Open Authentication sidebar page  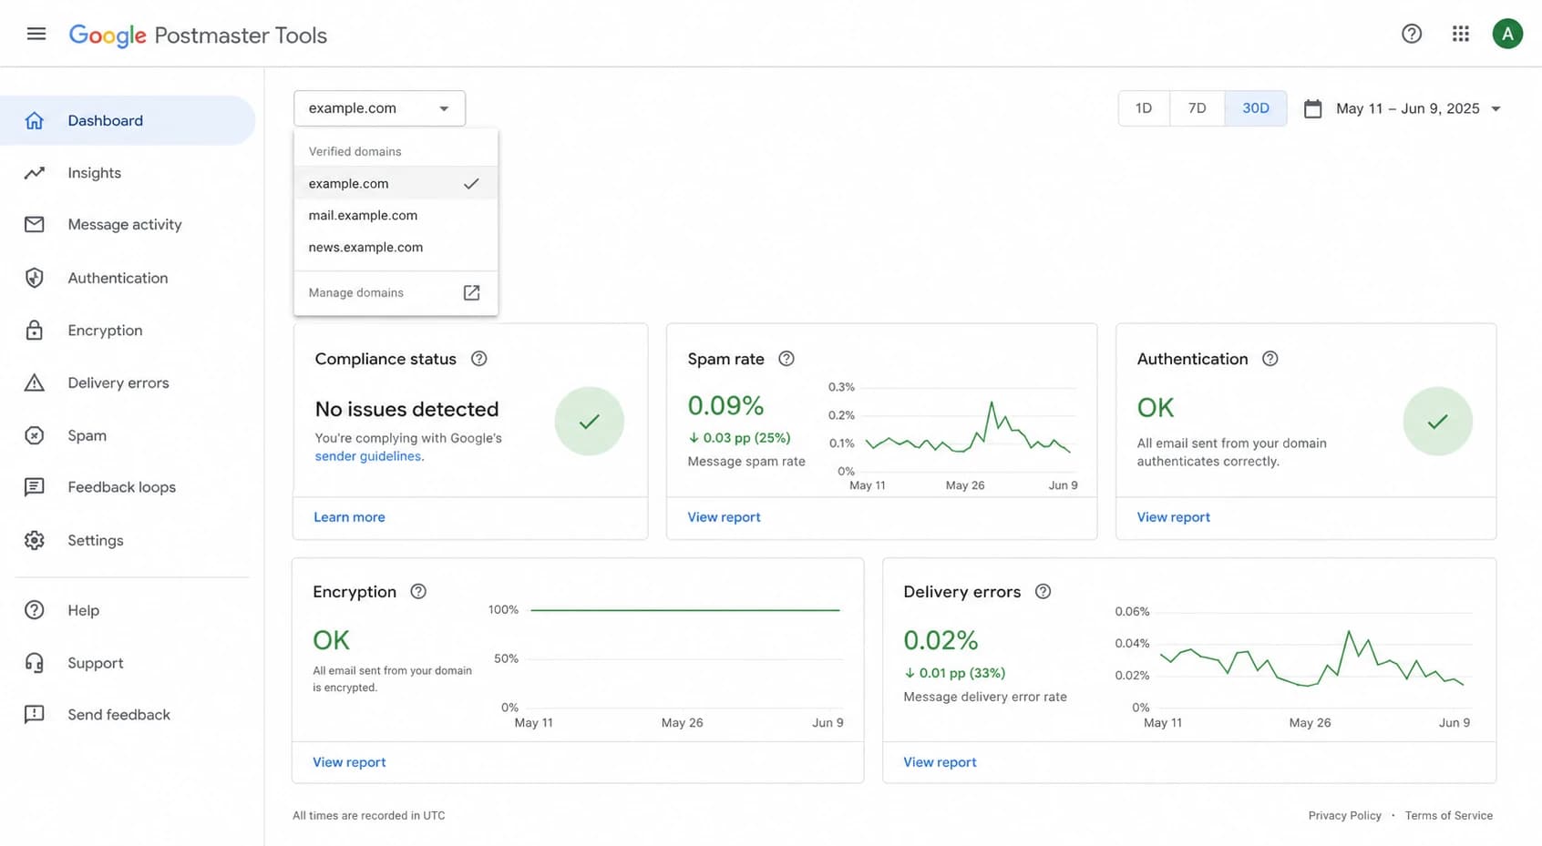coord(128,278)
